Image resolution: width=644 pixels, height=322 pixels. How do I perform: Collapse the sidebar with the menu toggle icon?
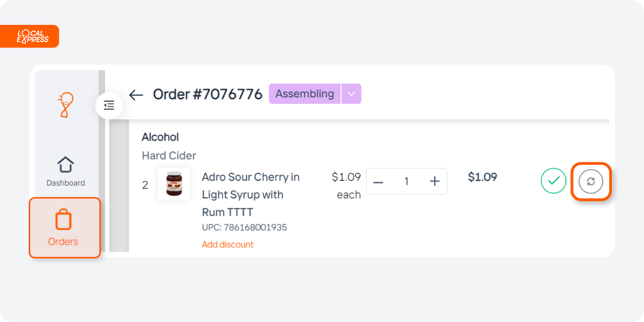coord(109,105)
